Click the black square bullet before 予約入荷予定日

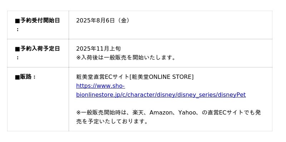pyautogui.click(x=17, y=49)
